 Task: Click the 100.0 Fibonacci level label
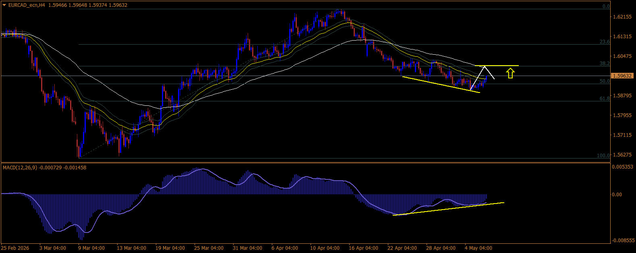603,156
